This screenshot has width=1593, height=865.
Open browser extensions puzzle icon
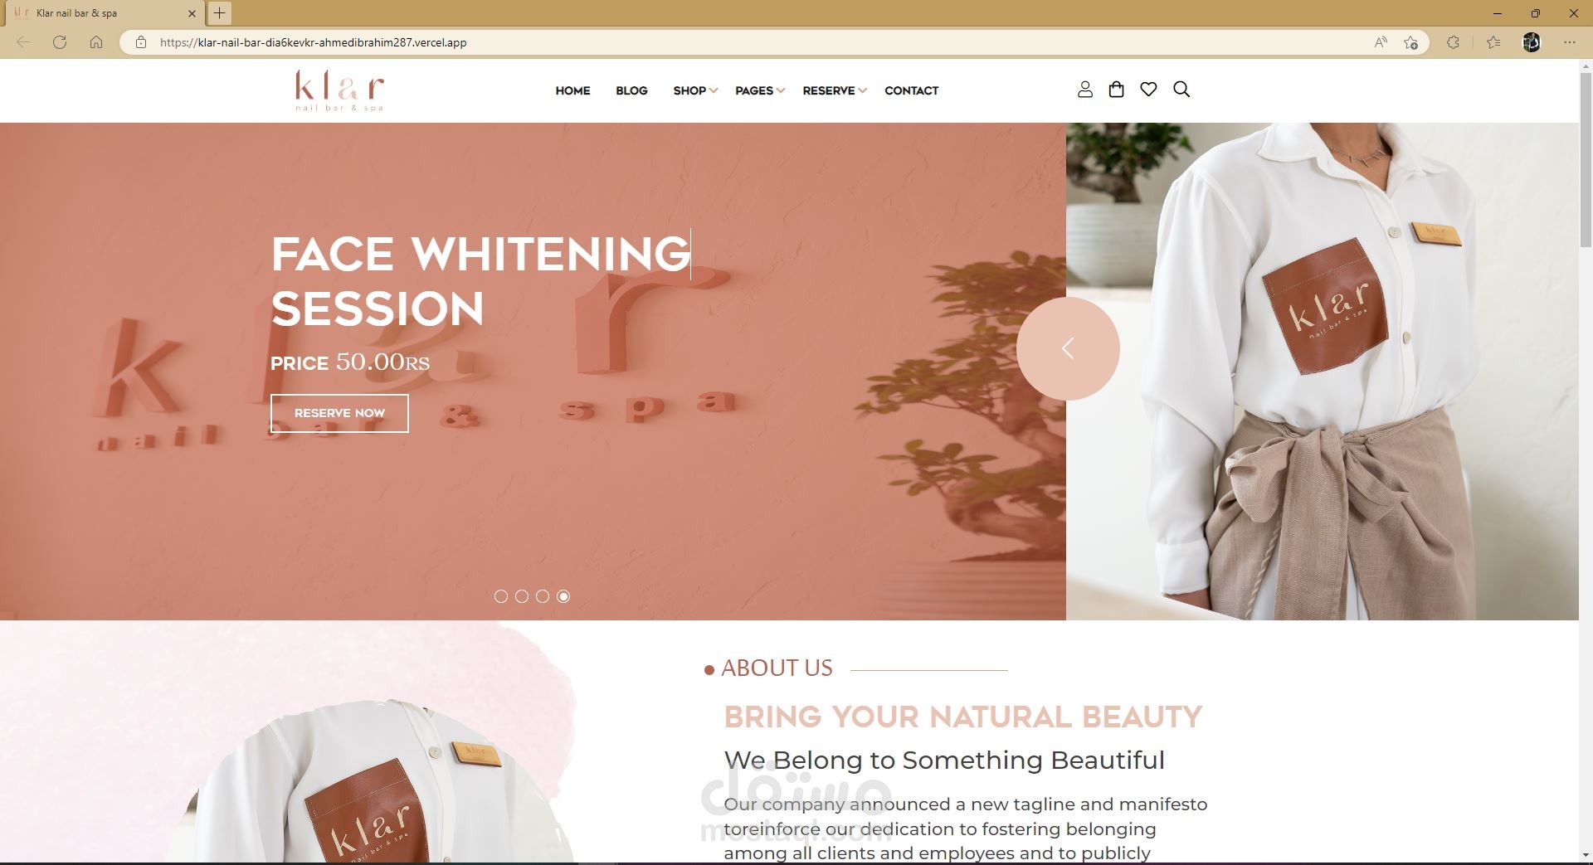[x=1453, y=42]
